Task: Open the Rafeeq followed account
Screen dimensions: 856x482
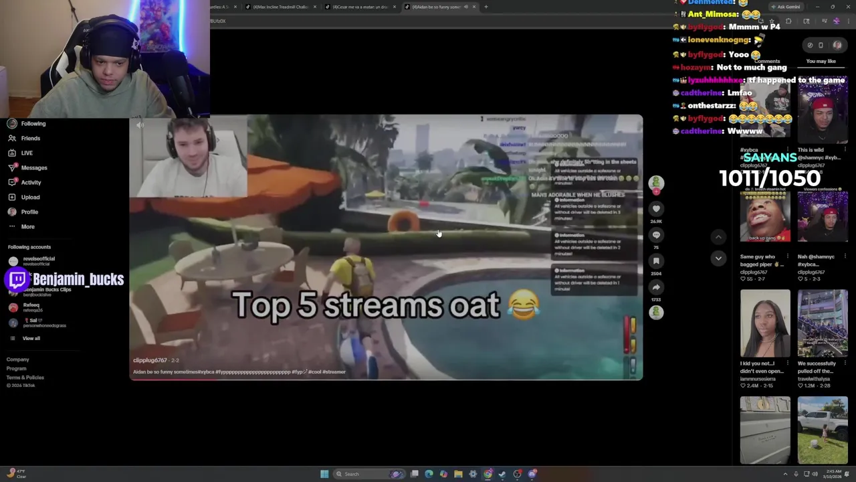Action: 25,307
